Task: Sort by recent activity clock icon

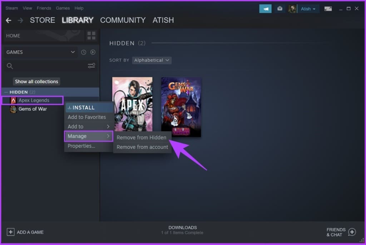Action: coord(84,52)
